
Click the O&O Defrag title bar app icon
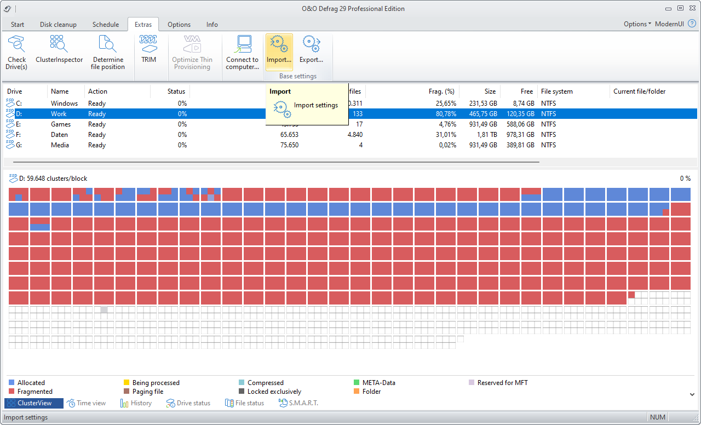click(x=7, y=8)
